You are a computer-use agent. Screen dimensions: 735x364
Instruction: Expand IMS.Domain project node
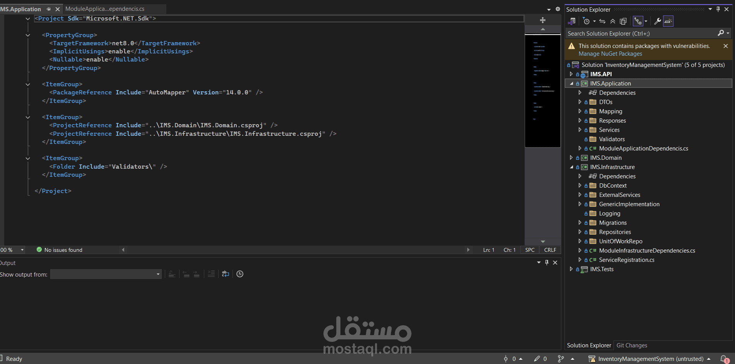coord(571,157)
